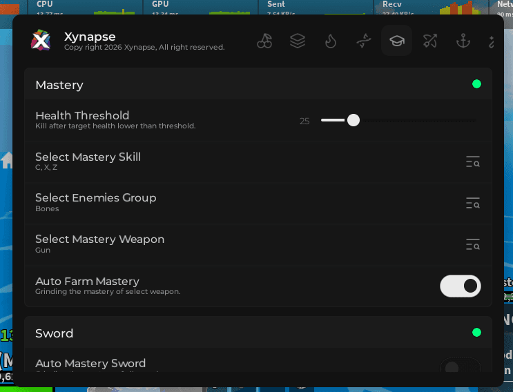Screen dimensions: 513x392
Task: Click the CPU performance graph behind panel
Action: (x=114, y=12)
